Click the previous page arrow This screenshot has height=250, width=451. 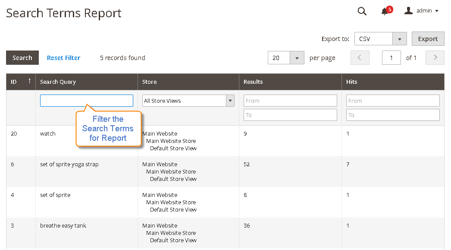360,57
